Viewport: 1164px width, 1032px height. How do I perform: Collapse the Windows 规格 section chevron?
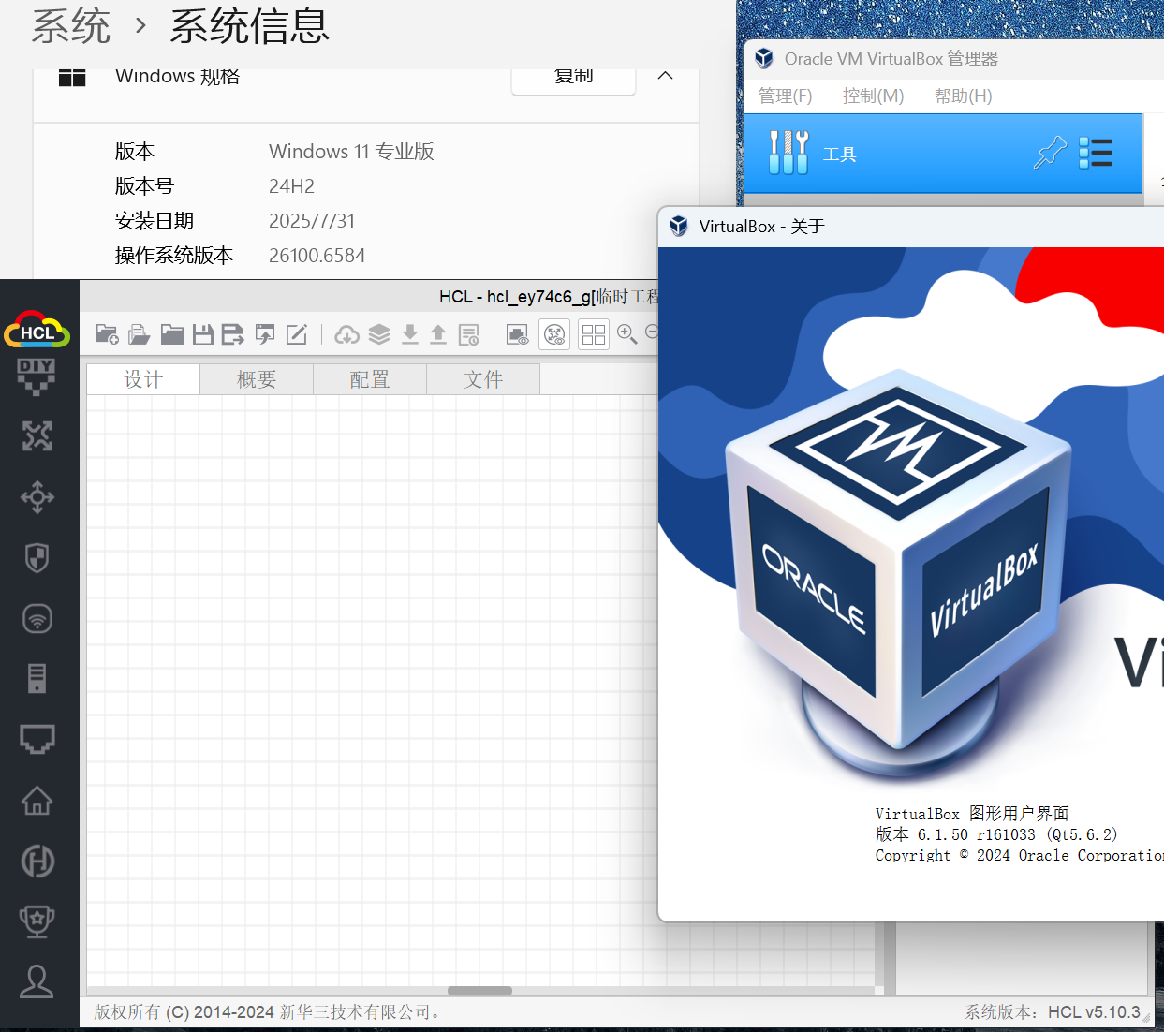(666, 76)
